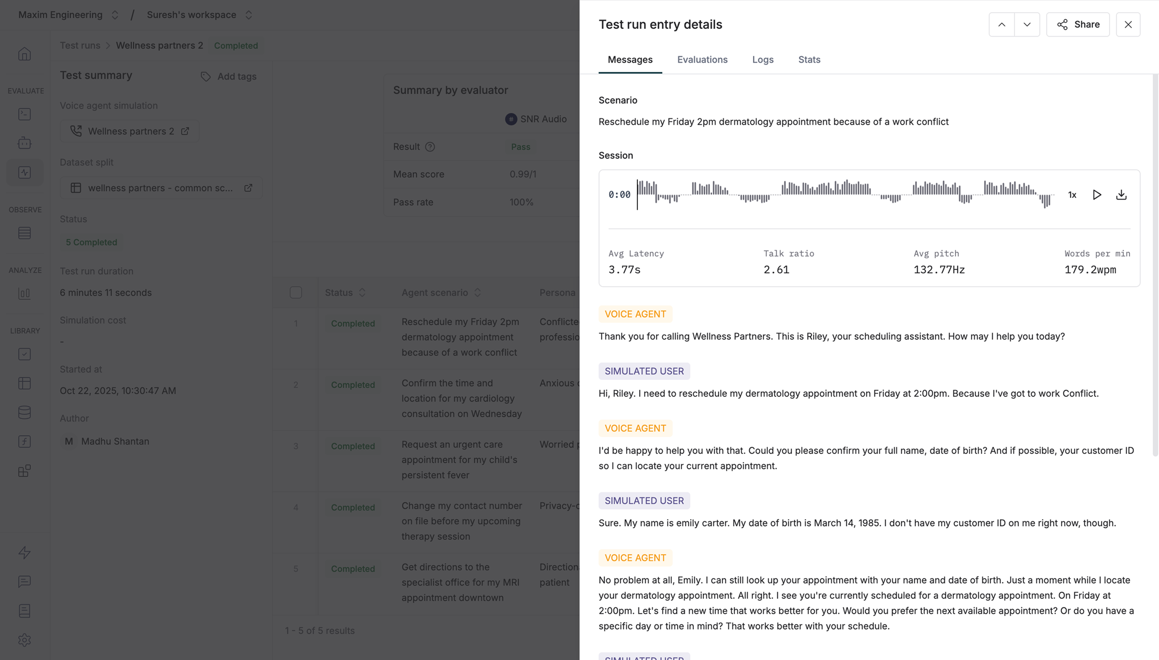The height and width of the screenshot is (660, 1159).
Task: Open Wellness partners 2 external link
Action: pos(185,131)
